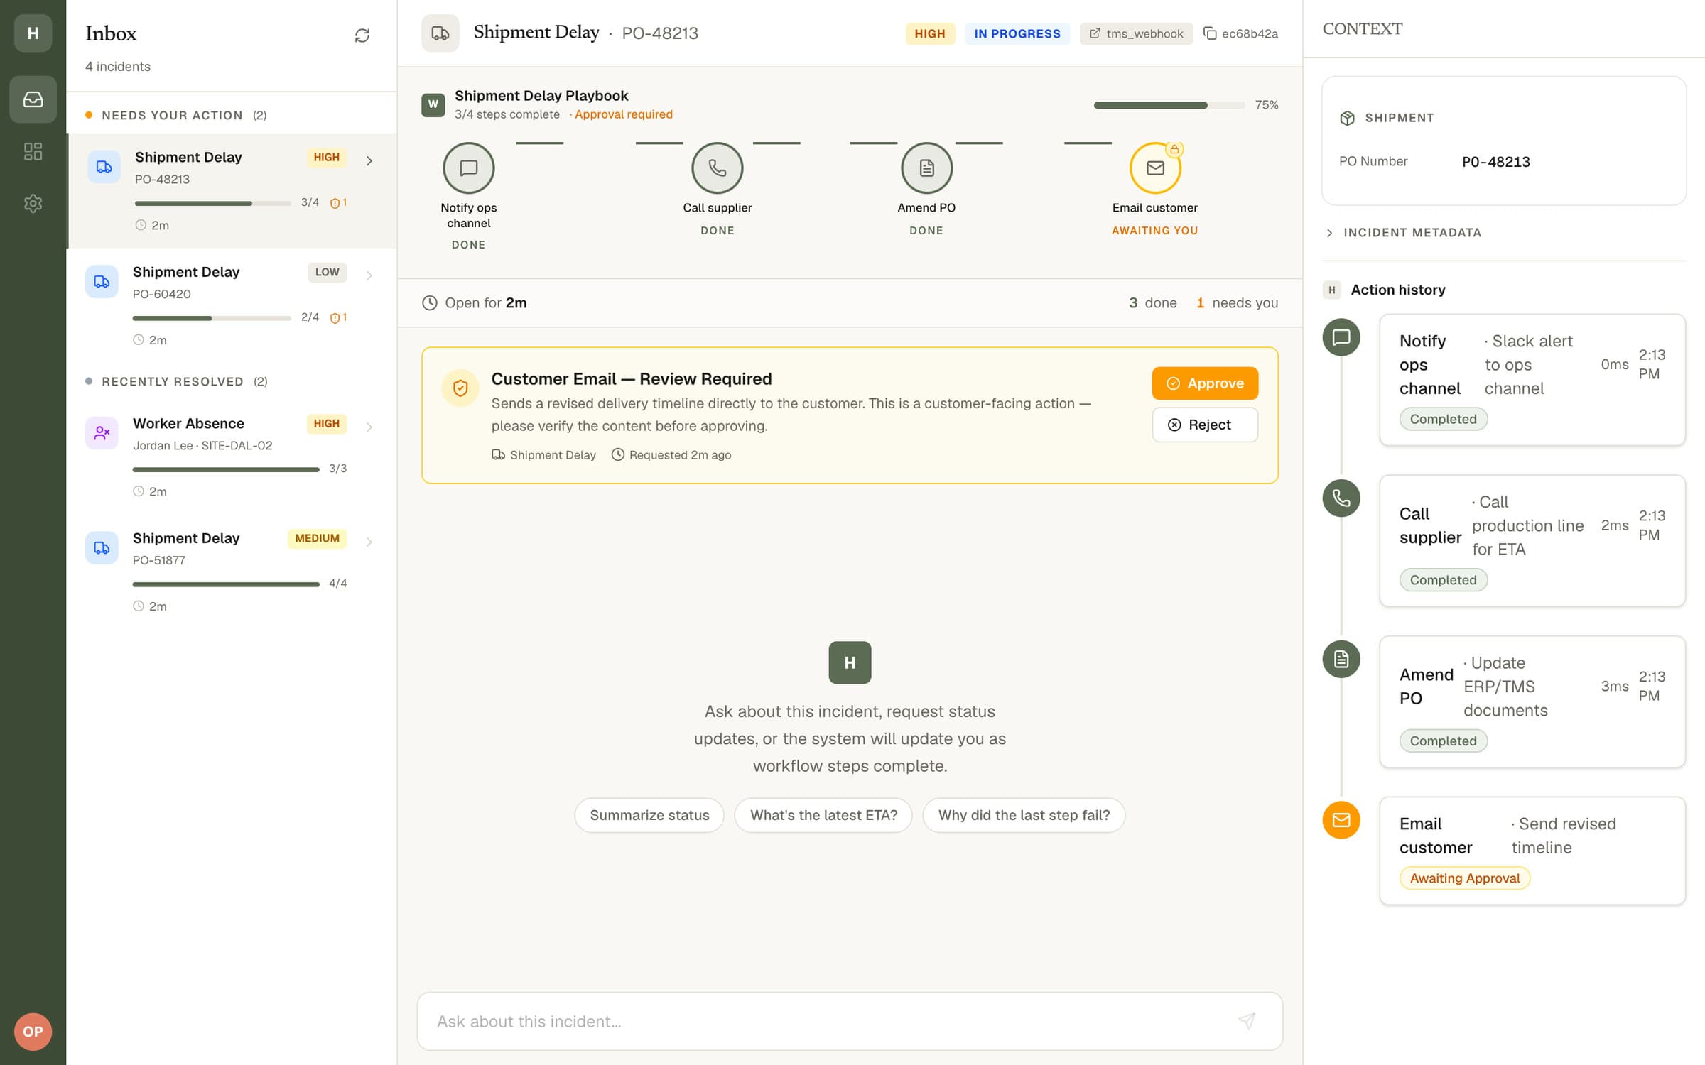Click the phone icon in Action history

1341,498
